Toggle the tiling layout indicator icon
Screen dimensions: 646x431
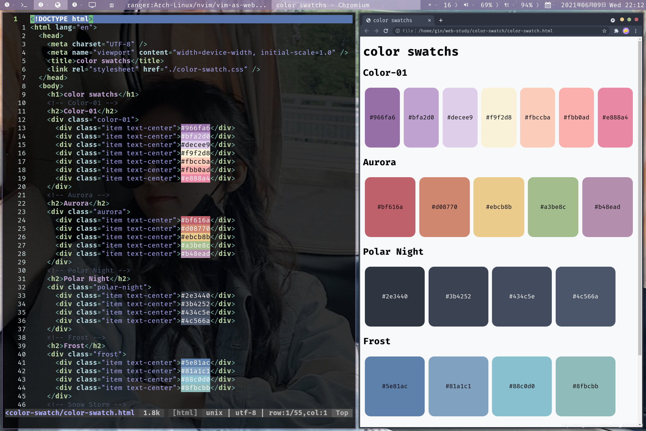[x=112, y=5]
